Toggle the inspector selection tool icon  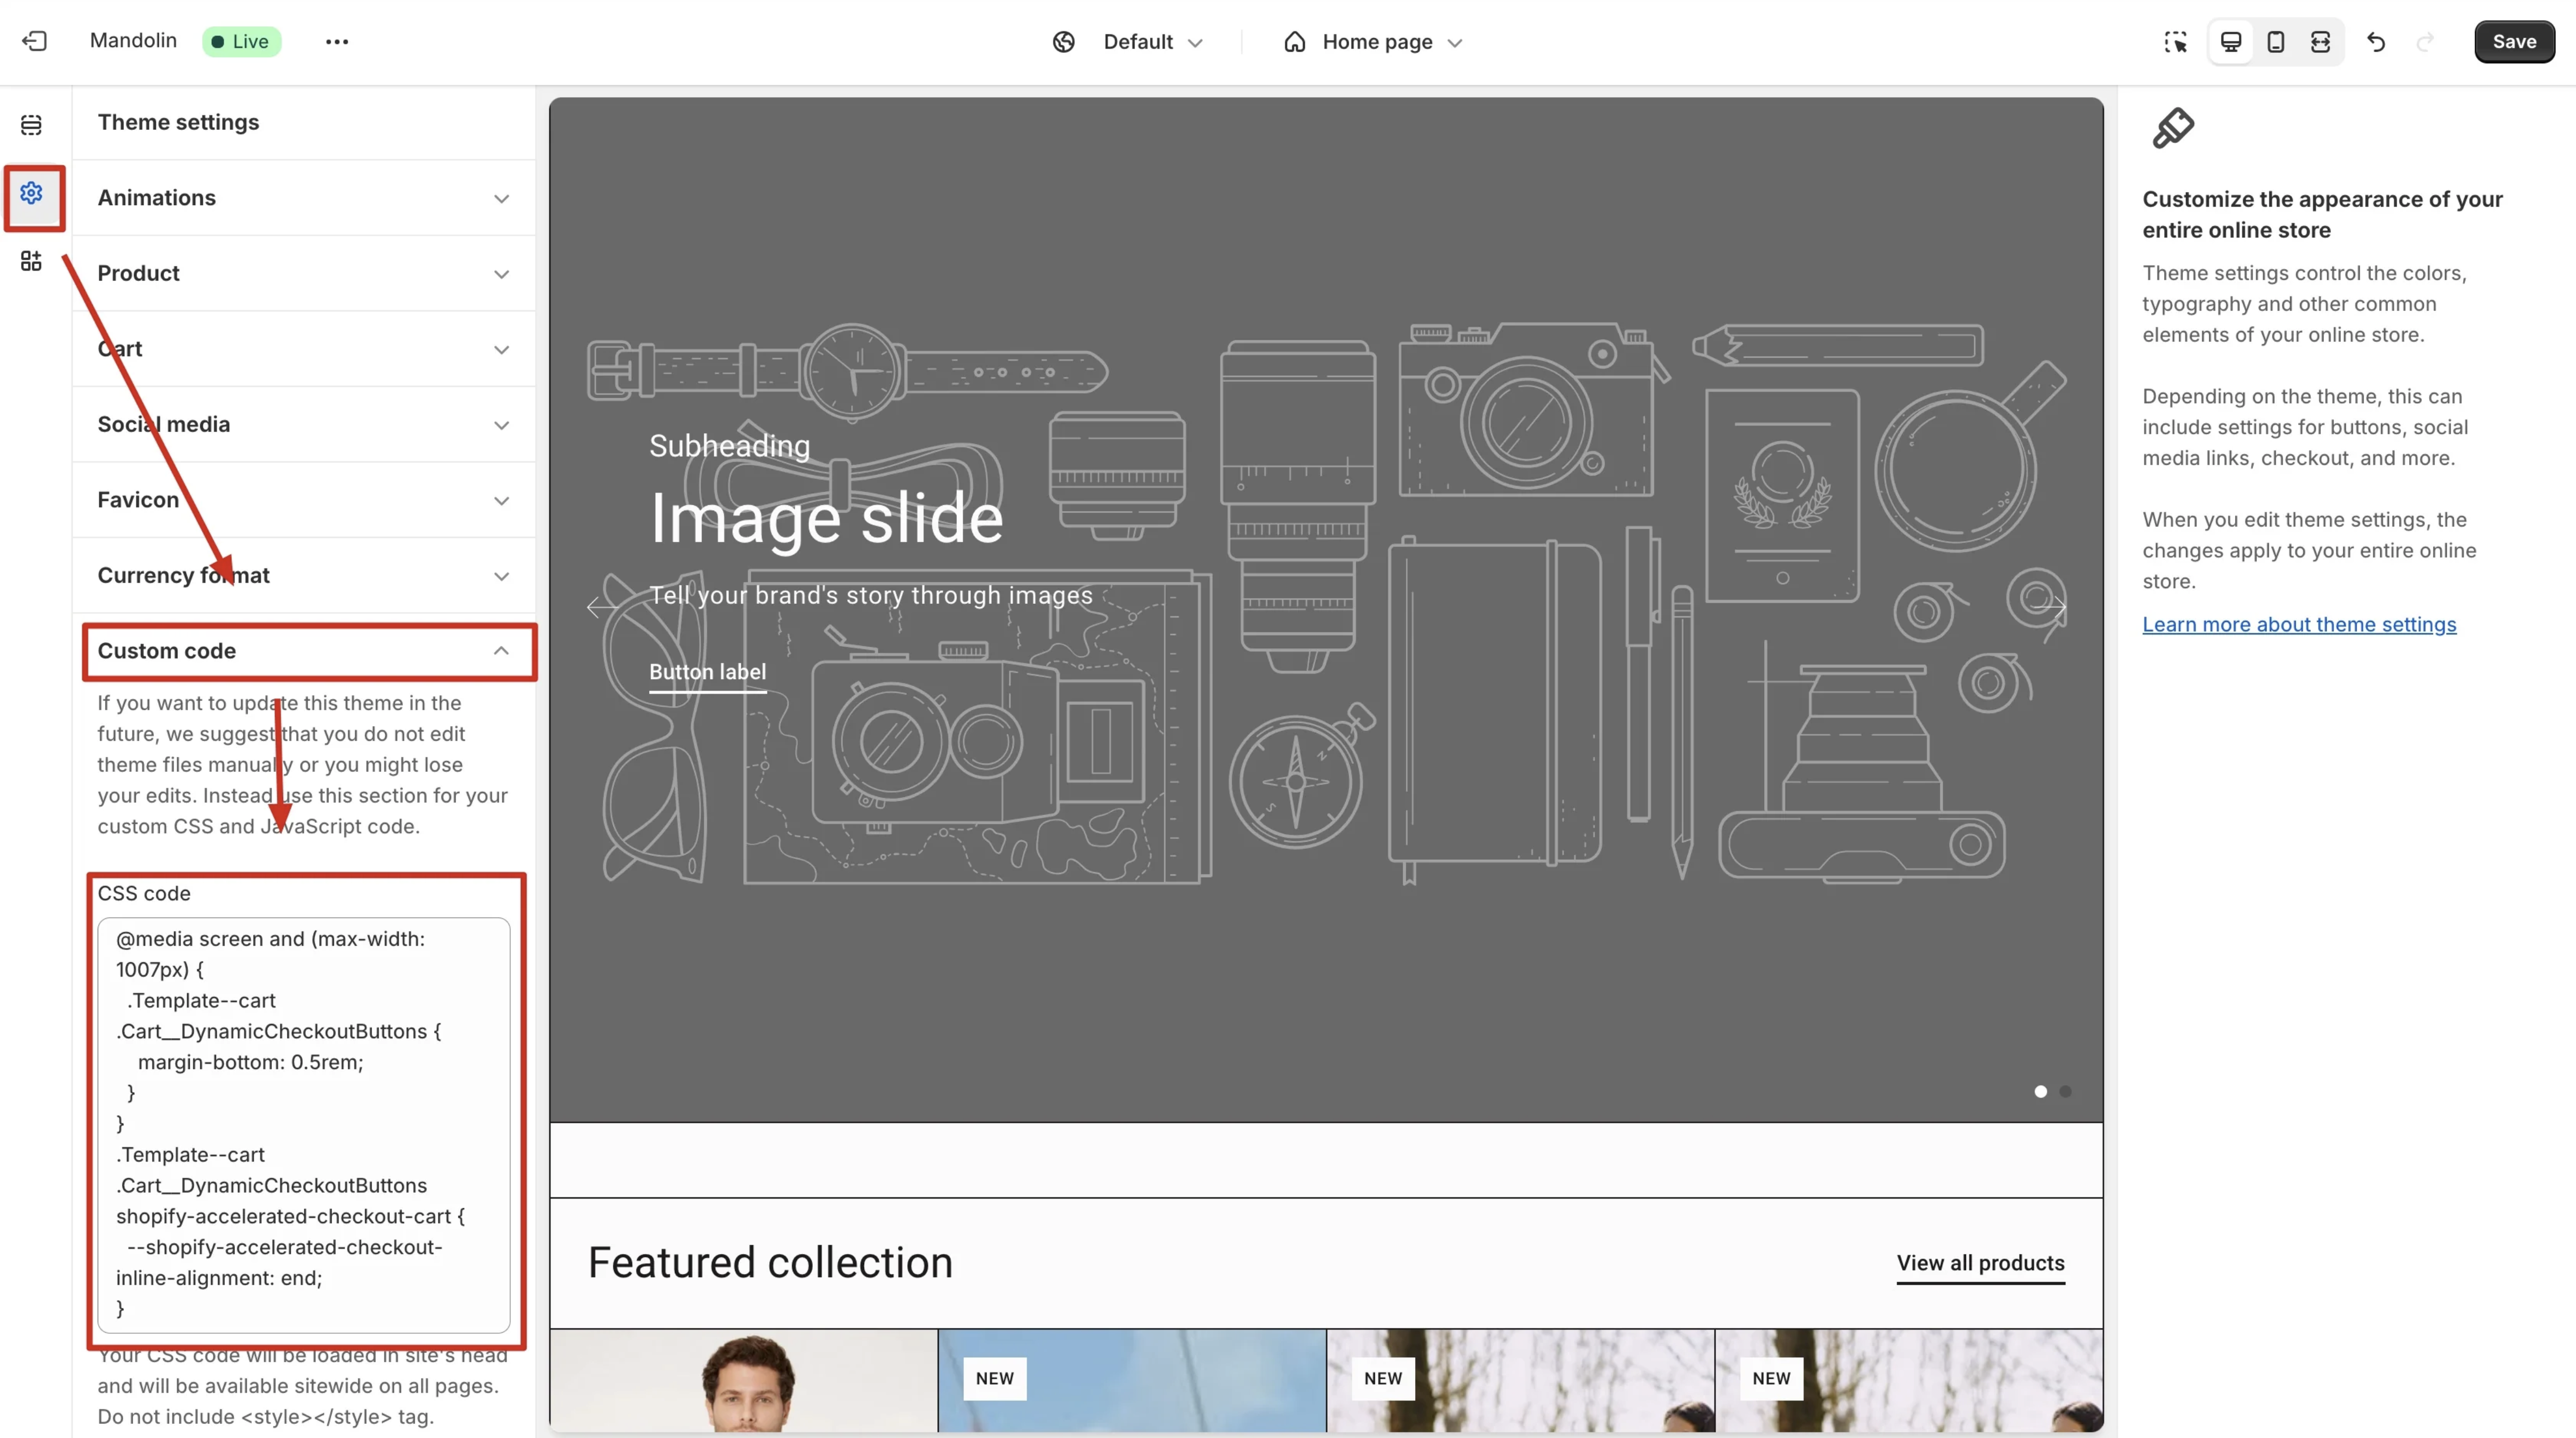point(2175,41)
